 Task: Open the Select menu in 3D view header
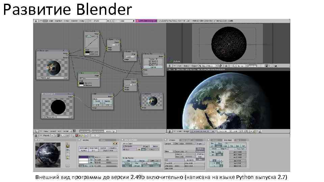pyautogui.click(x=186, y=66)
